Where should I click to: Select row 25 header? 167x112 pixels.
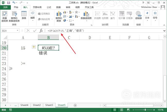(x=4, y=74)
